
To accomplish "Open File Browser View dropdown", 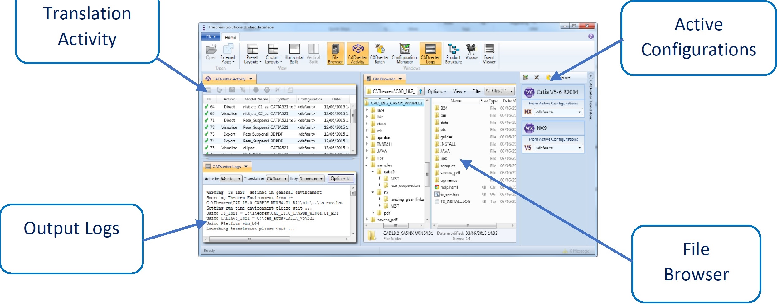I will click(x=459, y=91).
